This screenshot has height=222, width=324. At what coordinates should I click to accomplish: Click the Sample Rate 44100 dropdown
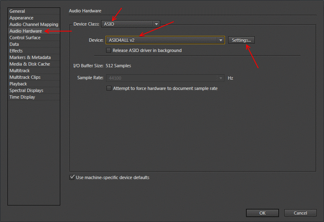[x=165, y=78]
